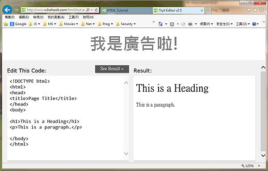The image size is (268, 171).
Task: Click the page scrollbar up arrow
Action: click(x=263, y=67)
